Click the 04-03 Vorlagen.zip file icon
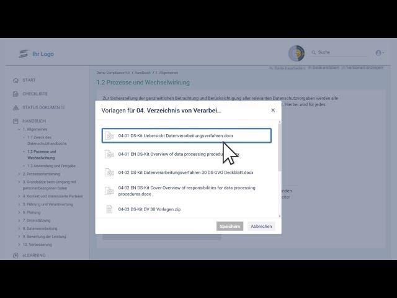Screen dimensions: 397x298 click(x=109, y=209)
